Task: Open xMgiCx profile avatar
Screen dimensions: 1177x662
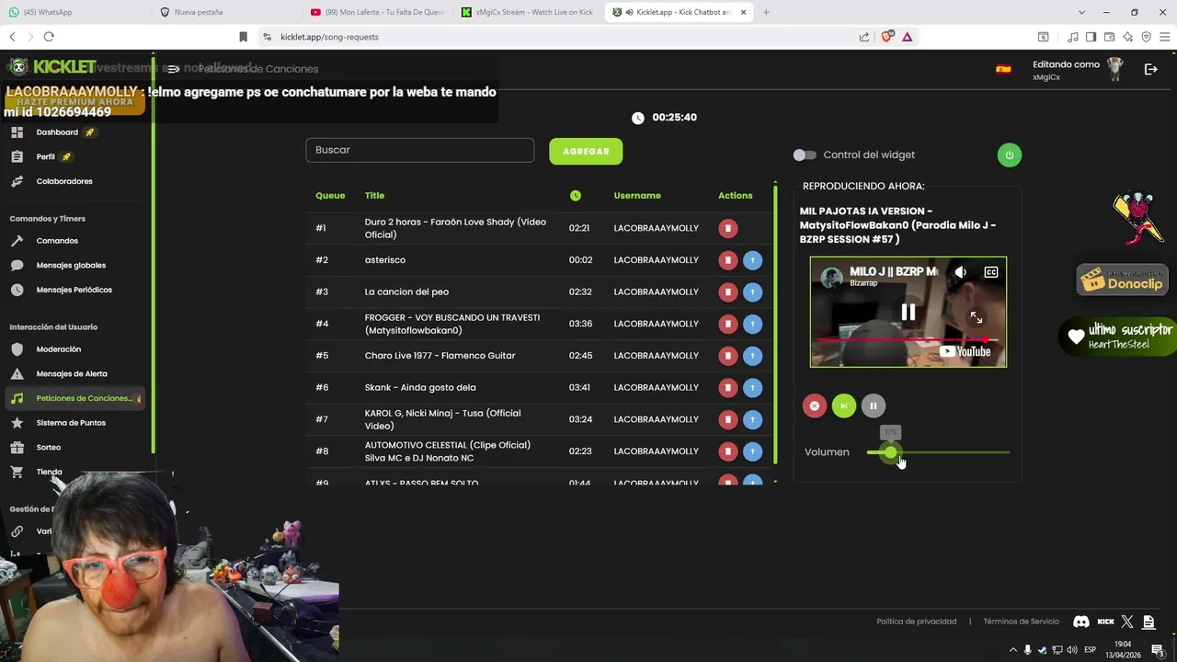Action: [x=1115, y=69]
